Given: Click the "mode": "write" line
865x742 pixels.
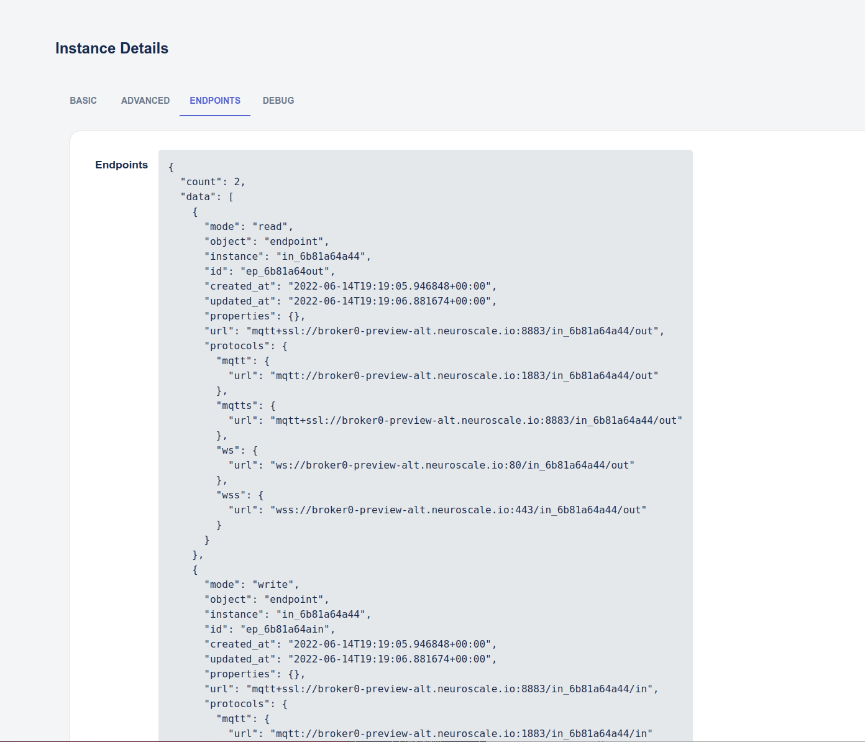Looking at the screenshot, I should pyautogui.click(x=252, y=585).
